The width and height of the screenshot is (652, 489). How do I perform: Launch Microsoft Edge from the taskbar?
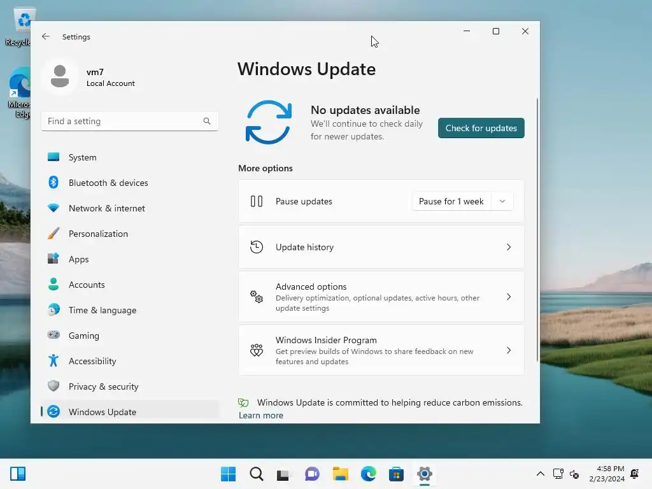[x=369, y=474]
